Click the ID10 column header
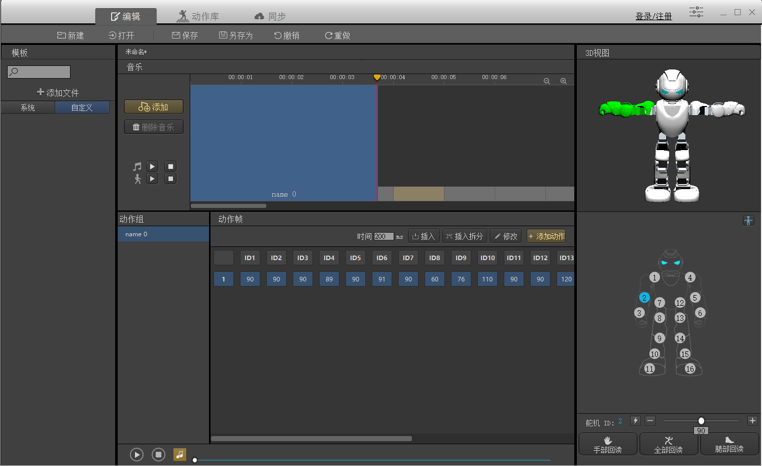762x466 pixels. pos(488,258)
